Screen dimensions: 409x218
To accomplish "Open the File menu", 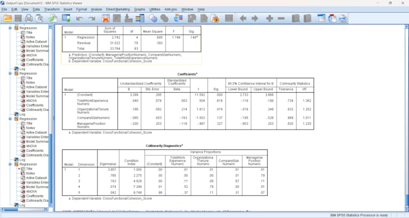I will [4, 10].
